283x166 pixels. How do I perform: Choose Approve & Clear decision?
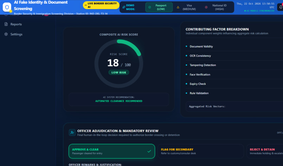click(112, 151)
